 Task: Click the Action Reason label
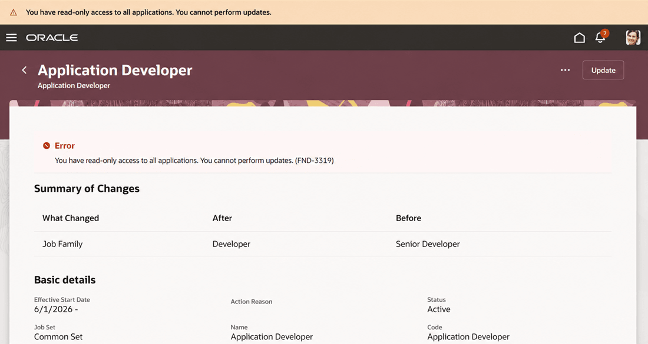pos(252,302)
